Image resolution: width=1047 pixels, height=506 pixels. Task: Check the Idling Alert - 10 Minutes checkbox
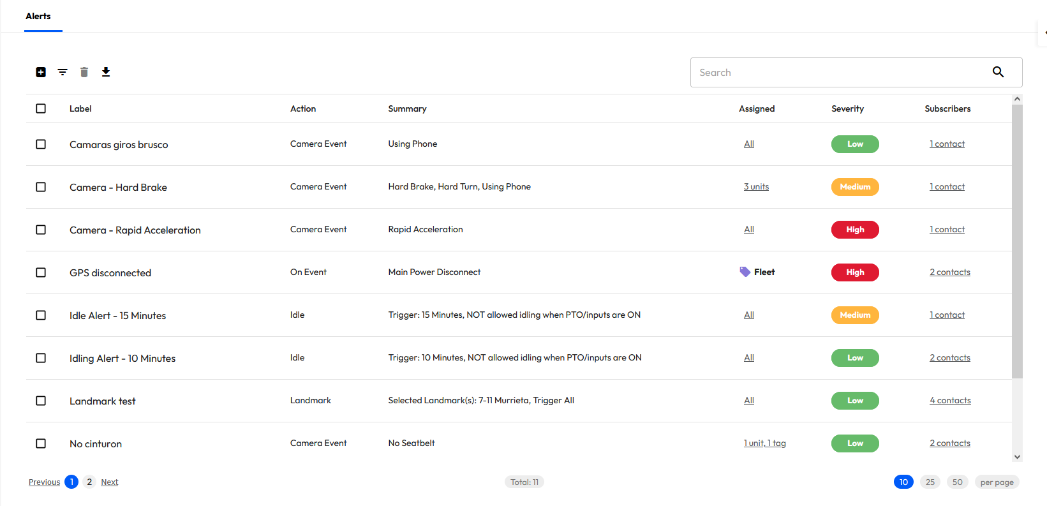41,358
